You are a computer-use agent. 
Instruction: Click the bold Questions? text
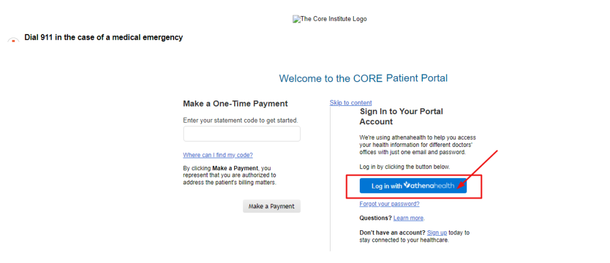tap(376, 218)
